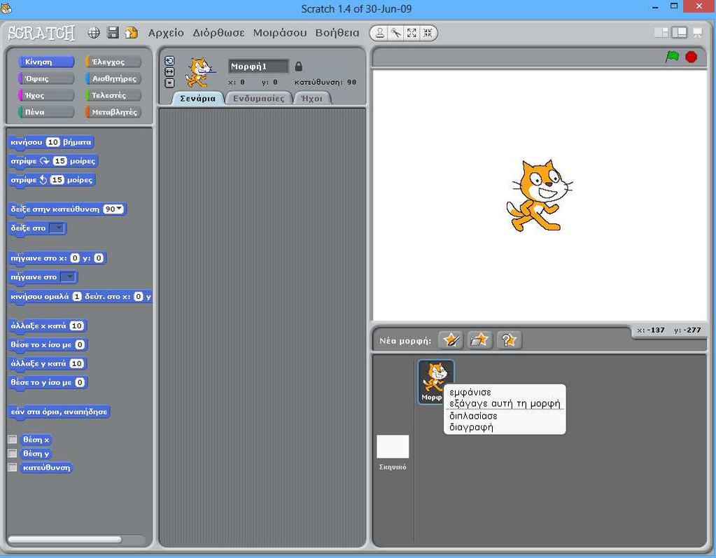The width and height of the screenshot is (716, 558).
Task: Enable the κατεύθυνση reporter checkbox
Action: (13, 468)
